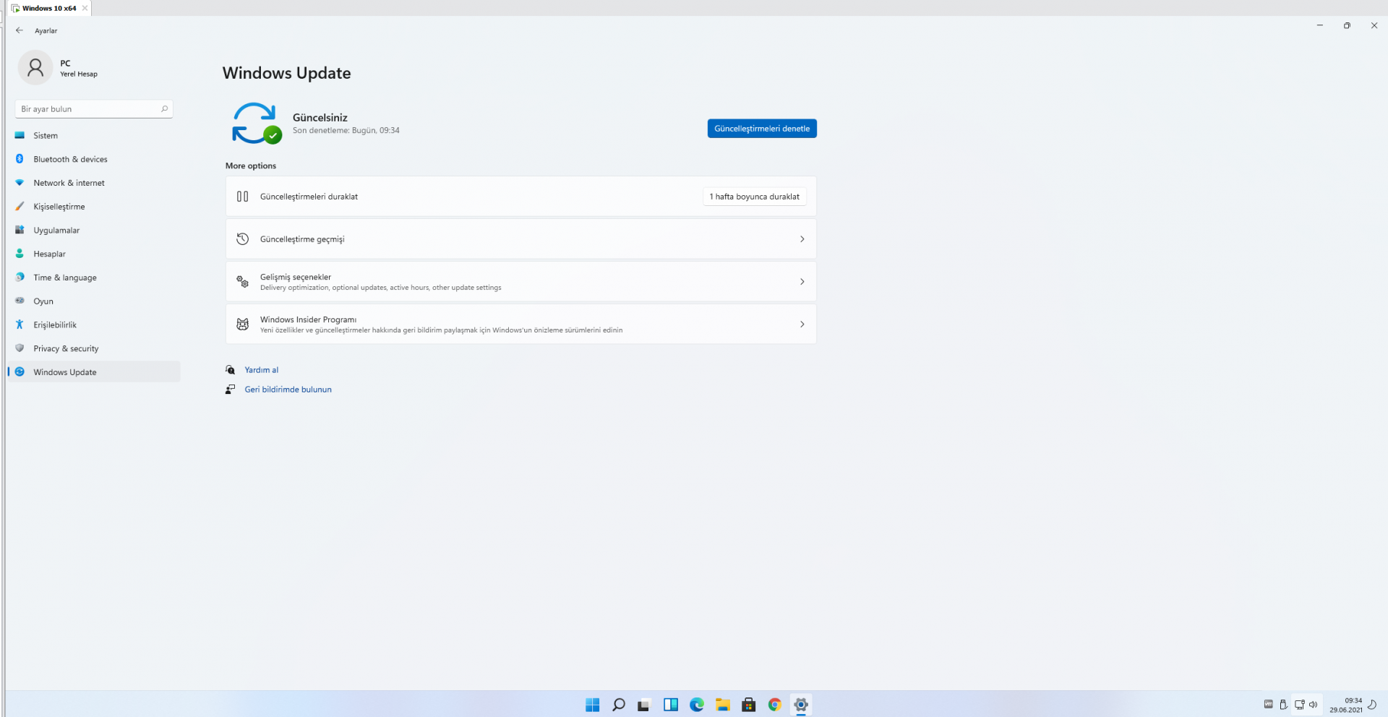Click the Settings gear on the taskbar
Screen dimensions: 1388x717
[801, 705]
